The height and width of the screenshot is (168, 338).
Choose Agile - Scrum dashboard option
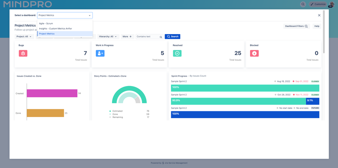point(65,23)
